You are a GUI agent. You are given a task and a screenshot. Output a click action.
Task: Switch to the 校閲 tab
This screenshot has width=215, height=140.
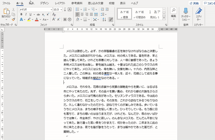click(111, 3)
